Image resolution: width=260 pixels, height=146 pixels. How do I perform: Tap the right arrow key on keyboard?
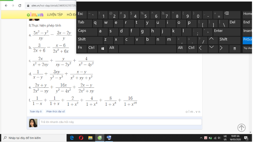[223, 49]
